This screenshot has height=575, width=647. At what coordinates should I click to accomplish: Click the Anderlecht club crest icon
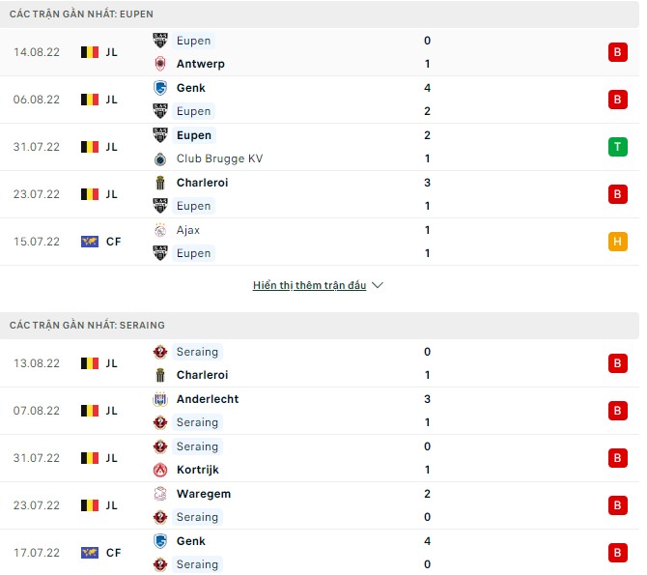coord(160,399)
